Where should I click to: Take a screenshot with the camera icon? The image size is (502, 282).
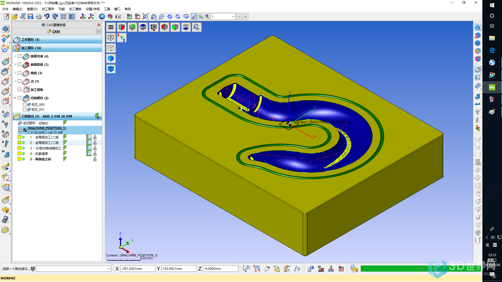coord(118,17)
